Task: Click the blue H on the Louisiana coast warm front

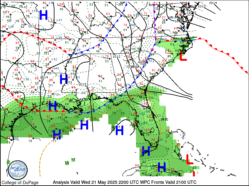Action: 53,106
